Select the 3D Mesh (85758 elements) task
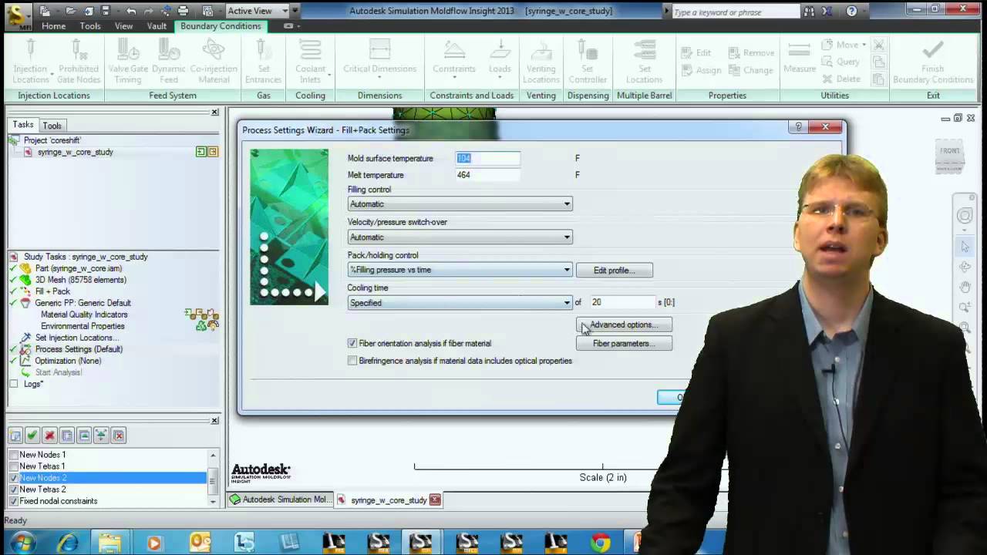Viewport: 987px width, 555px height. pos(80,280)
